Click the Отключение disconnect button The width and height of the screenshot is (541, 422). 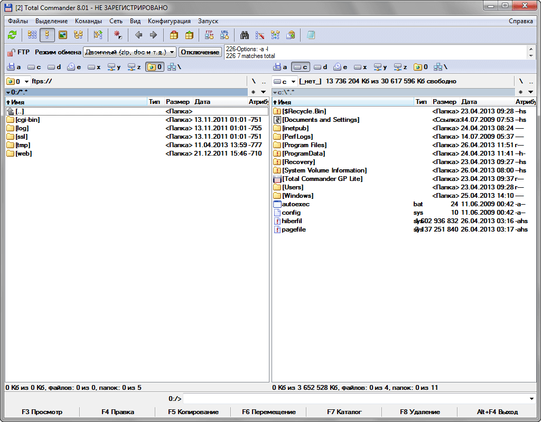click(x=200, y=52)
